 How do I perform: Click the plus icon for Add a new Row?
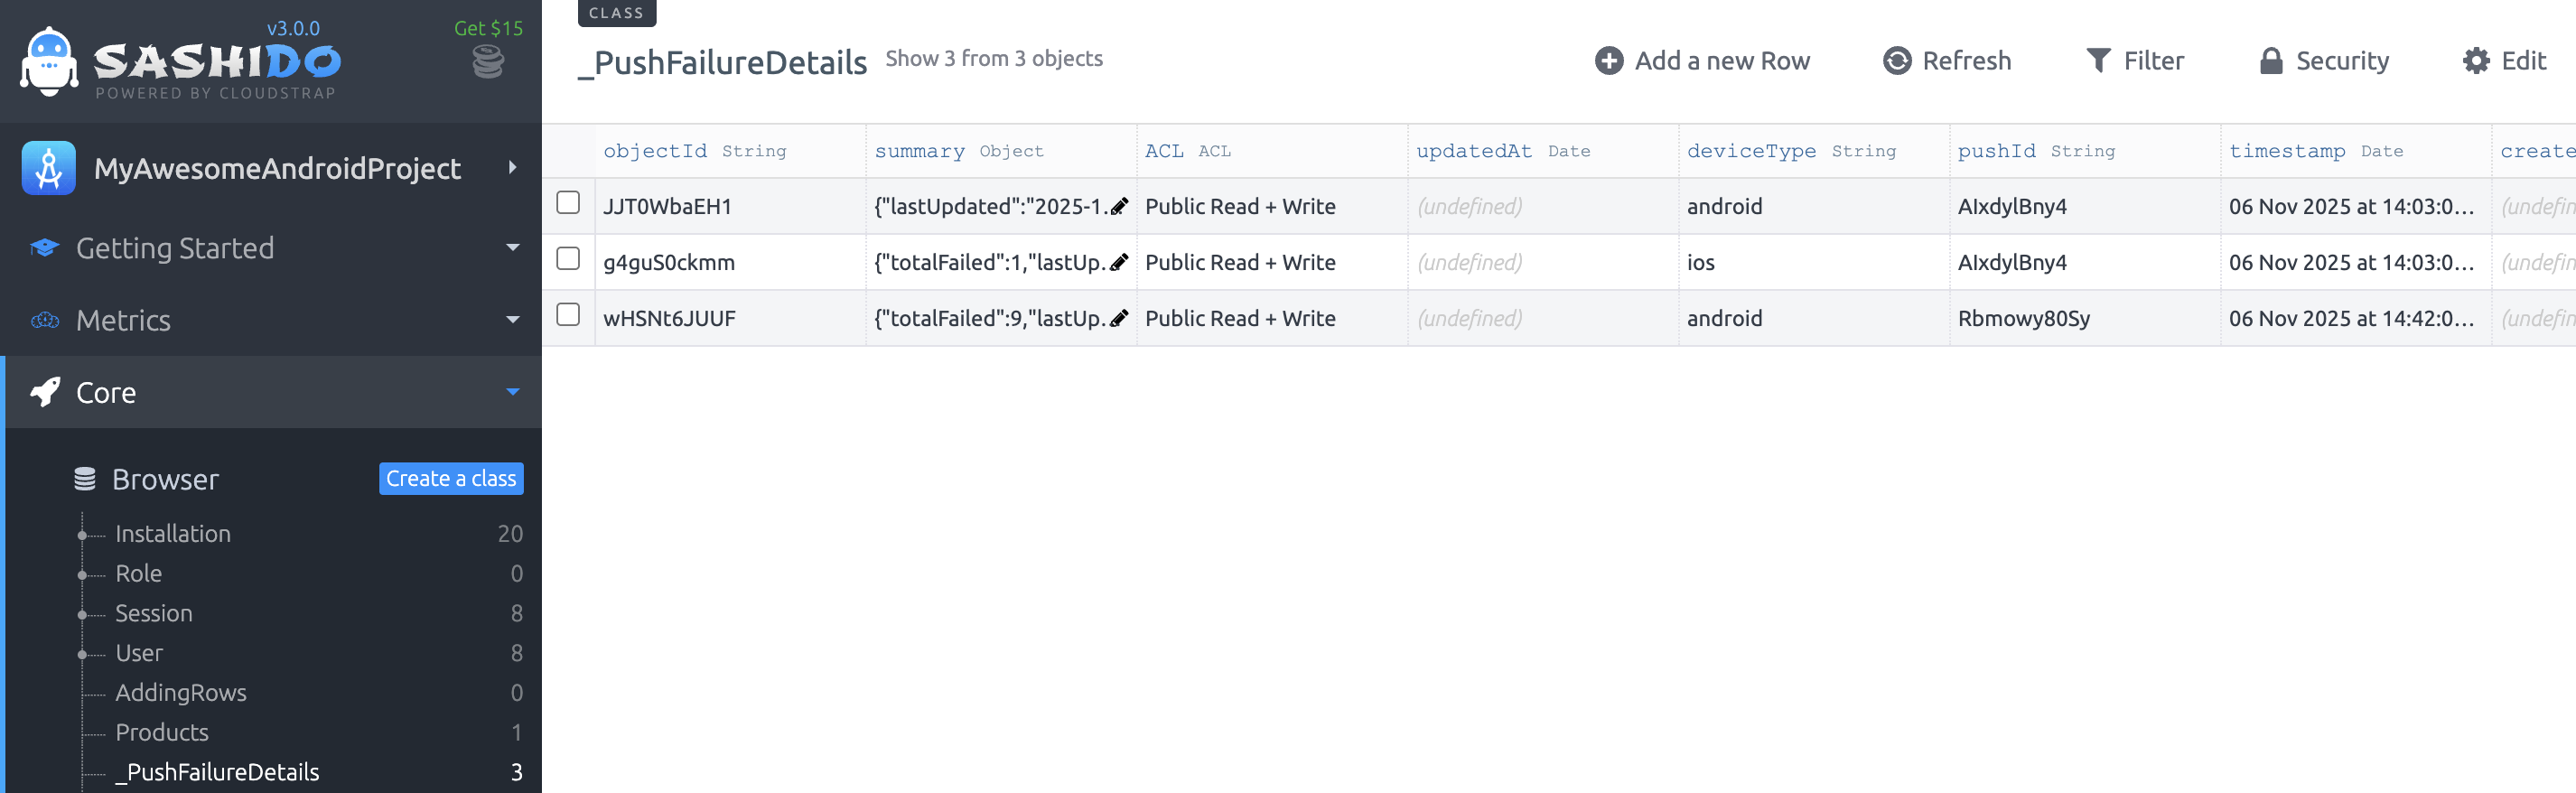(1608, 61)
